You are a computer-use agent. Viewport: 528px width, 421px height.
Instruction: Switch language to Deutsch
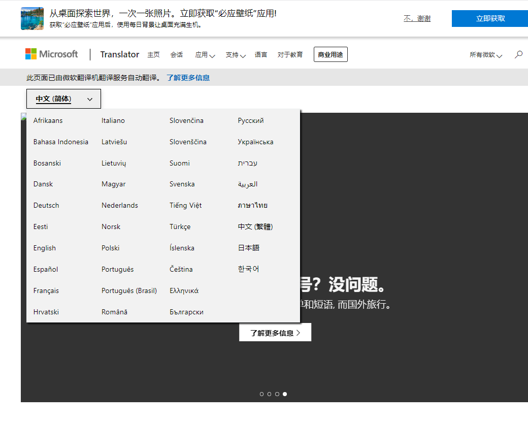pos(46,206)
